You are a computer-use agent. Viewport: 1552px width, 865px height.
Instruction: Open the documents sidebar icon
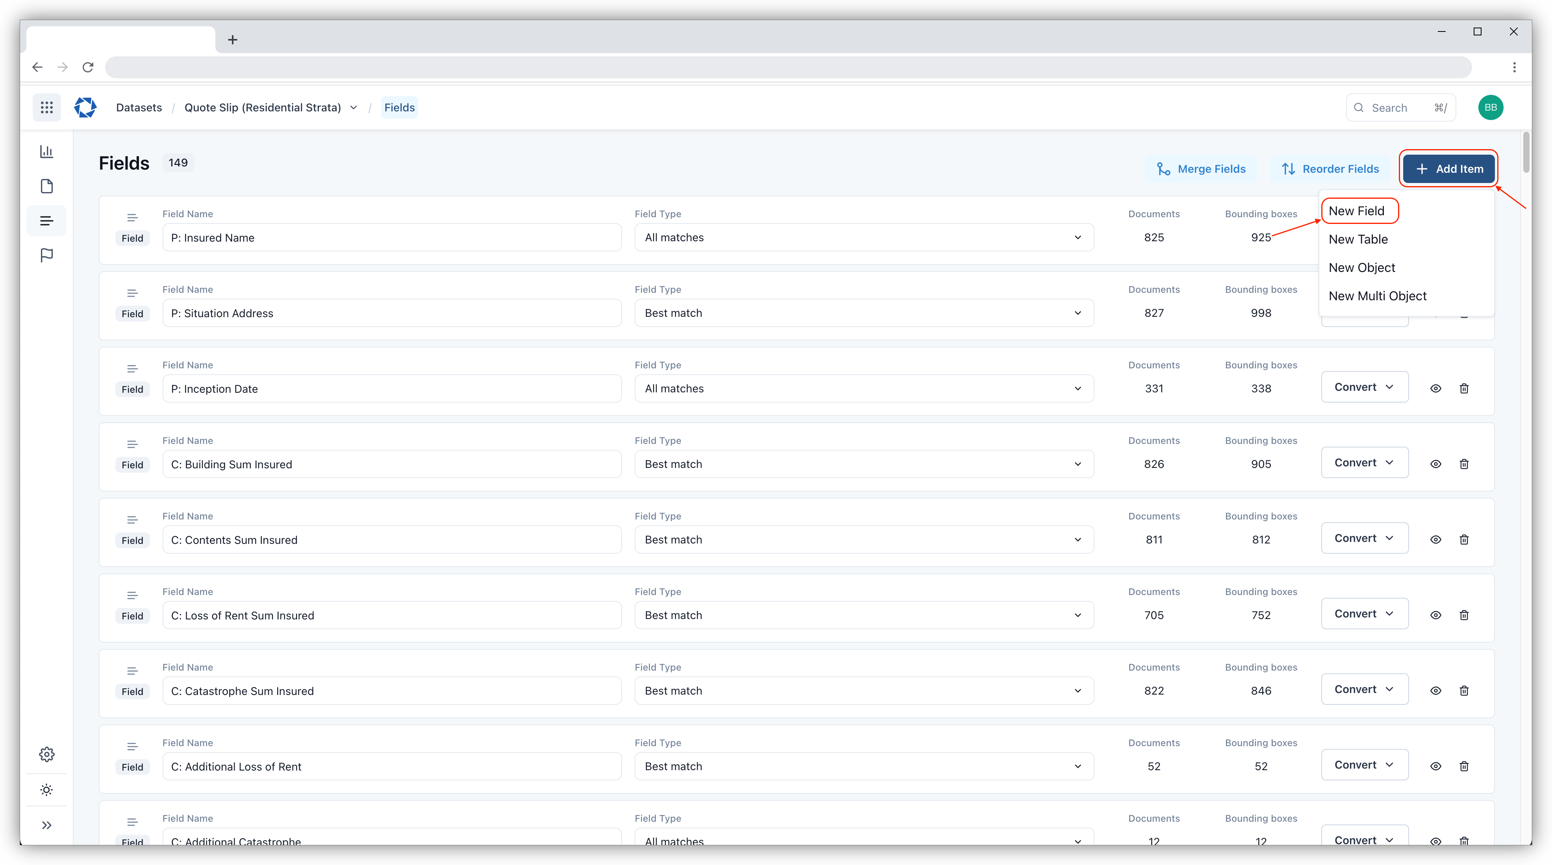click(46, 186)
